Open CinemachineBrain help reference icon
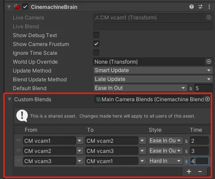Screen dimensions: 215x179 pyautogui.click(x=192, y=7)
